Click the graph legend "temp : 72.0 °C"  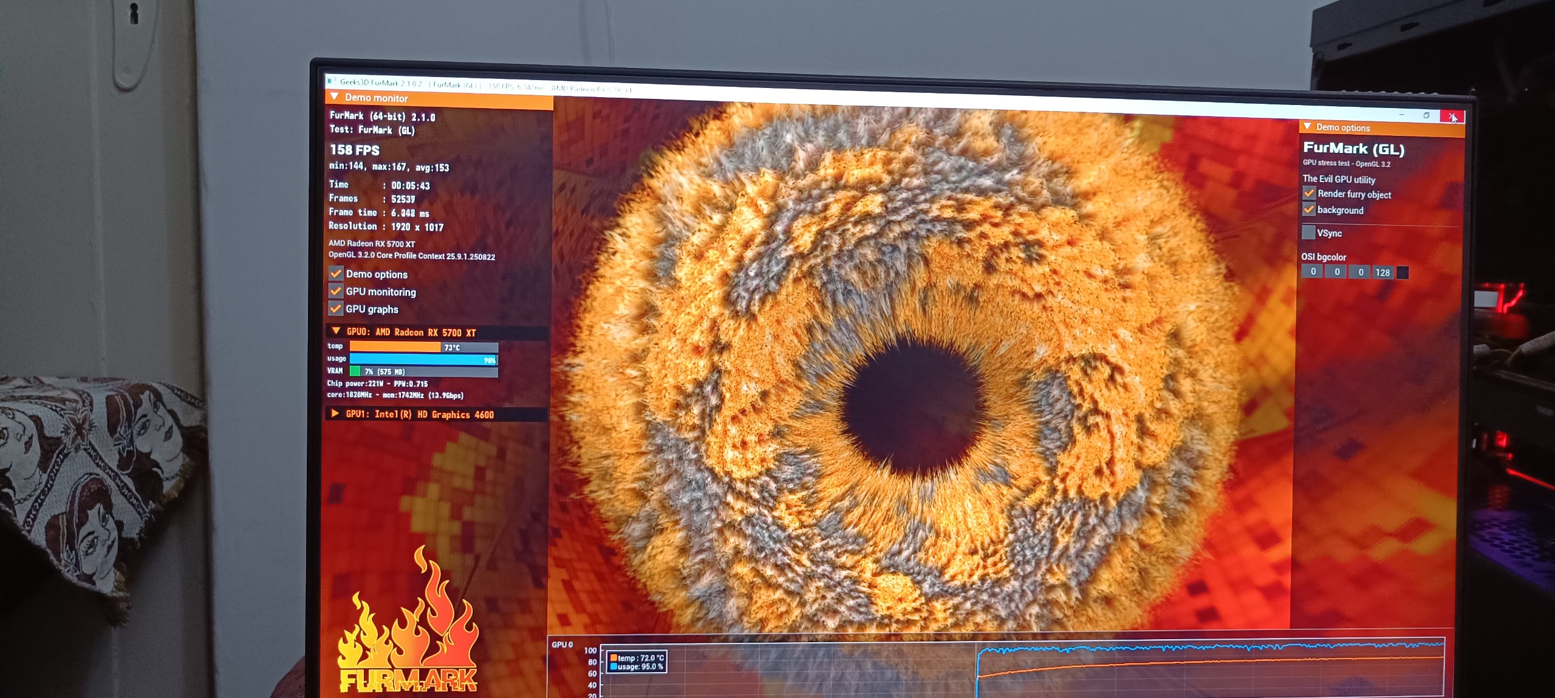click(x=641, y=658)
